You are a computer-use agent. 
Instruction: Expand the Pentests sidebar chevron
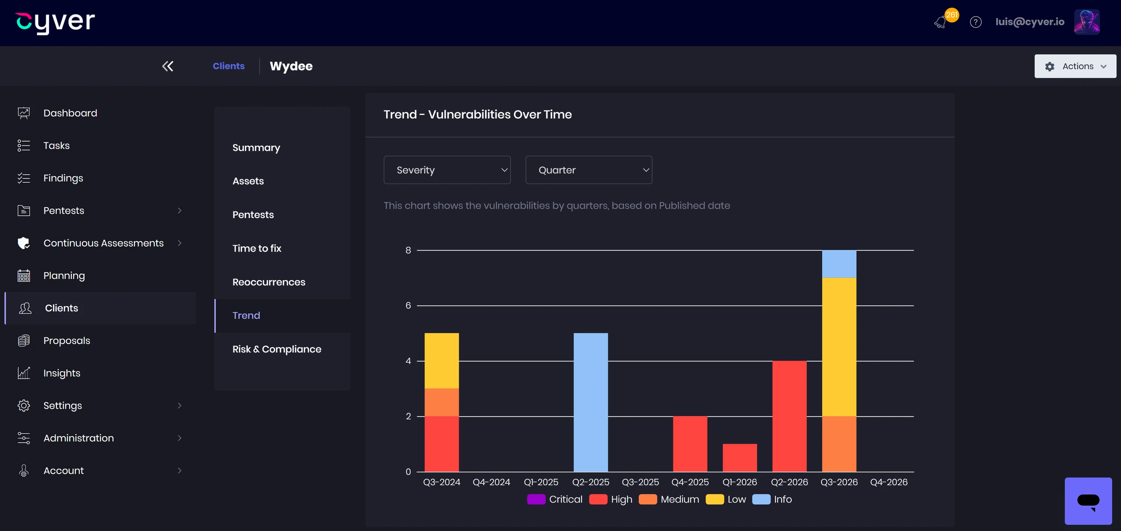click(180, 211)
